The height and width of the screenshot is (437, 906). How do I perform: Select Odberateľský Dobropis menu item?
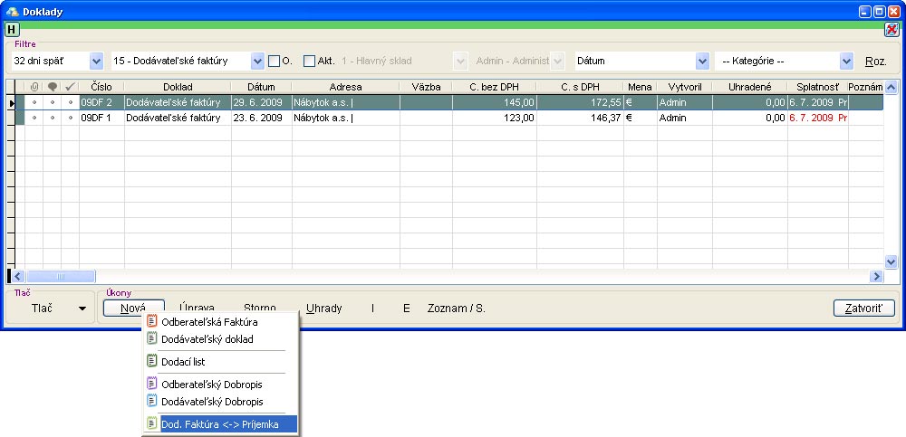click(212, 384)
